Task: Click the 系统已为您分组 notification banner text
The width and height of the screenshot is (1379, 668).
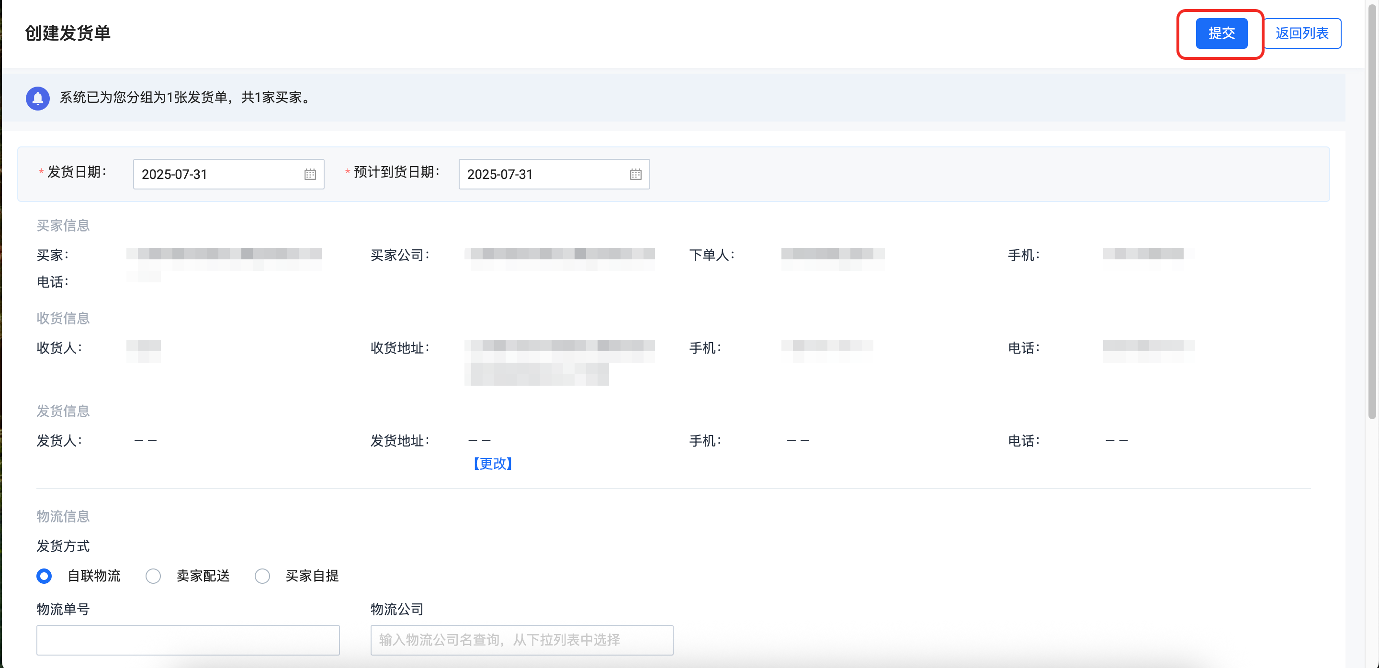Action: tap(186, 97)
